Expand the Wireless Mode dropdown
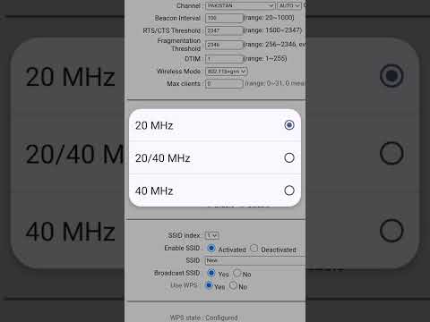Image resolution: width=430 pixels, height=322 pixels. (x=227, y=72)
